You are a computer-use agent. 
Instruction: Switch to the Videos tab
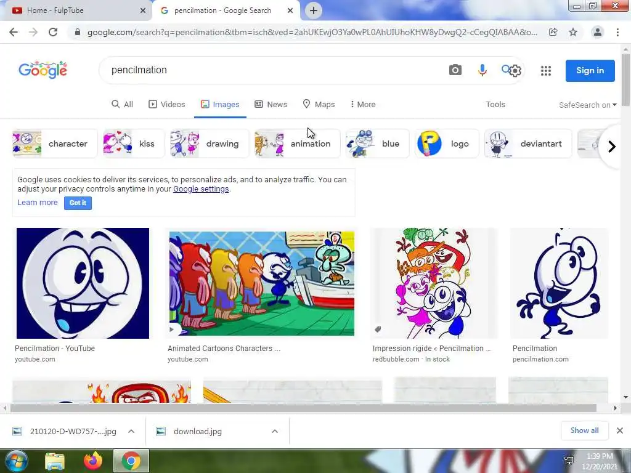(166, 105)
